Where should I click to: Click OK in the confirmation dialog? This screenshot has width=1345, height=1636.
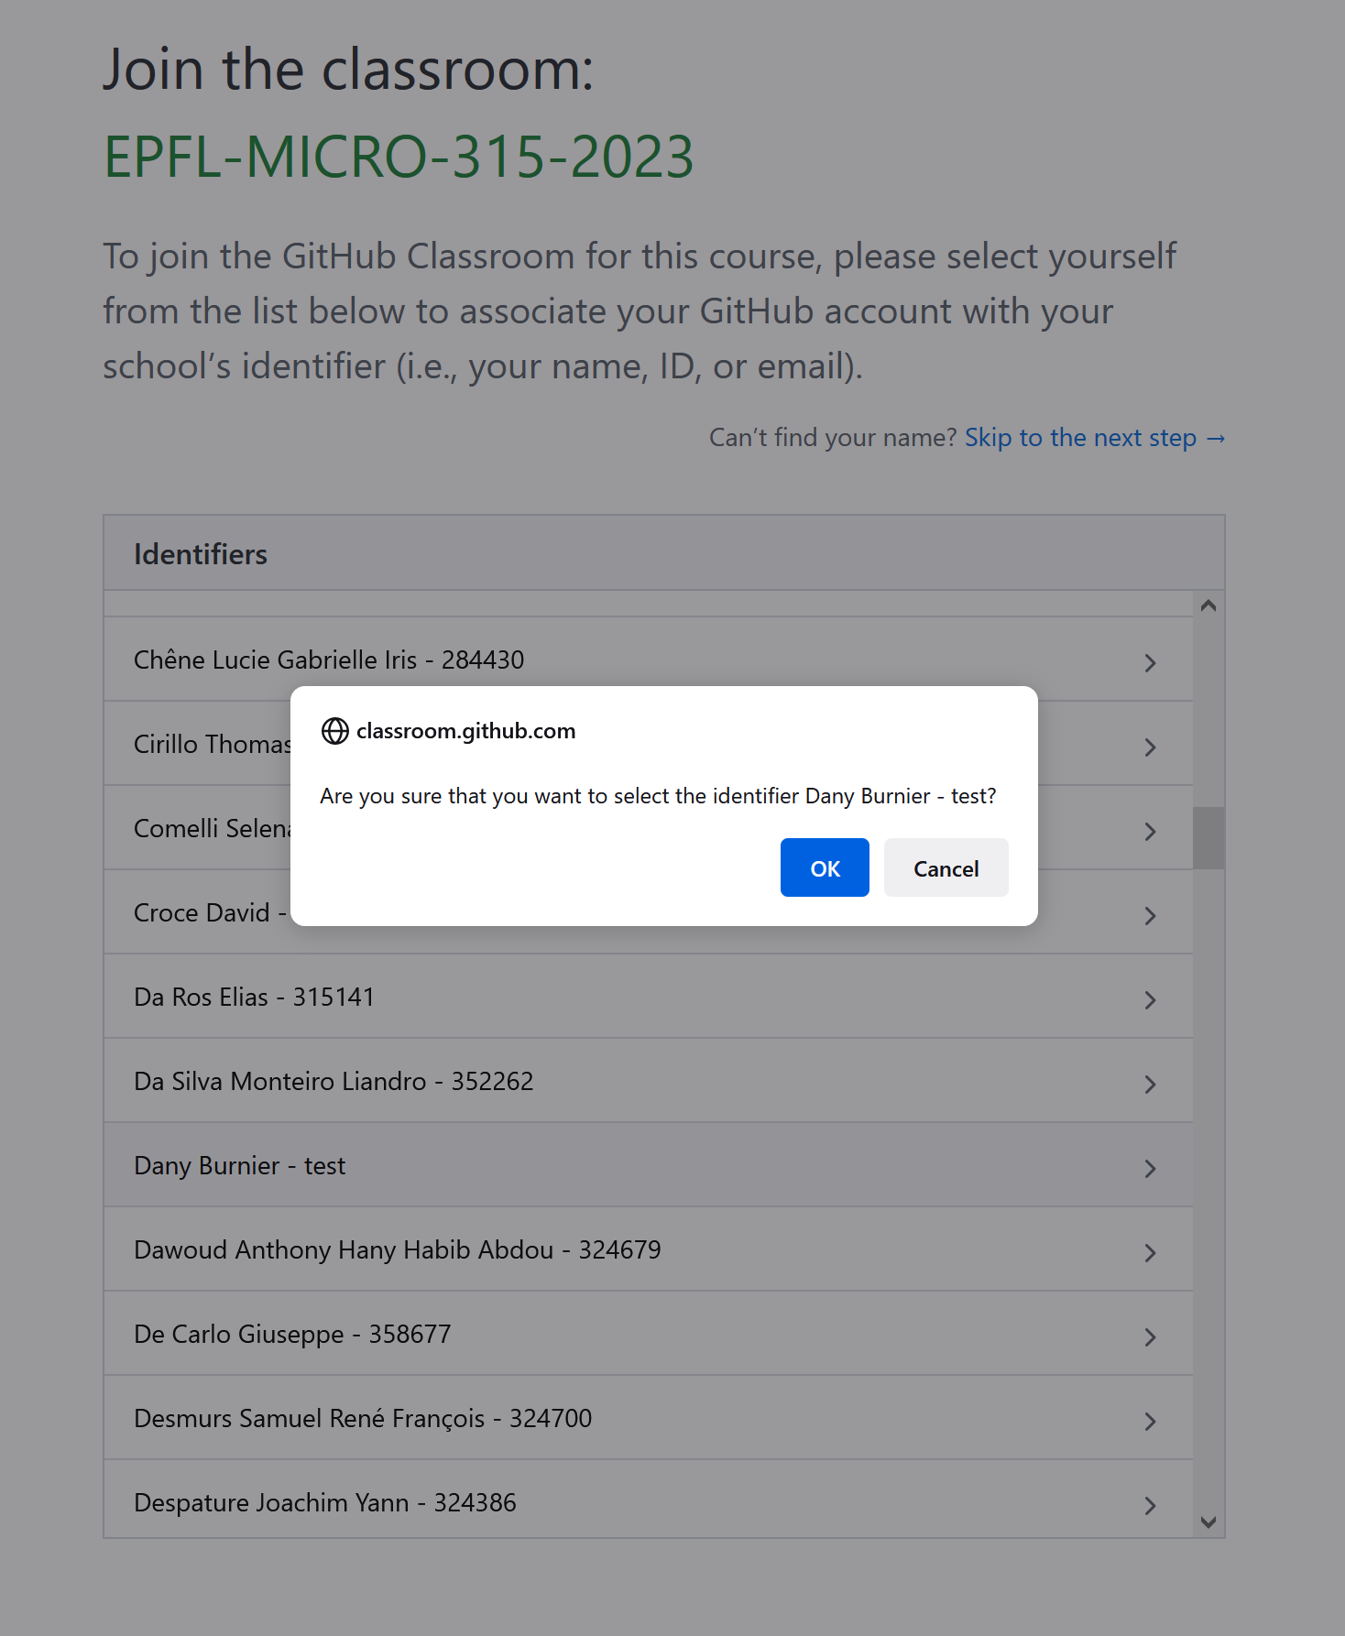click(824, 867)
